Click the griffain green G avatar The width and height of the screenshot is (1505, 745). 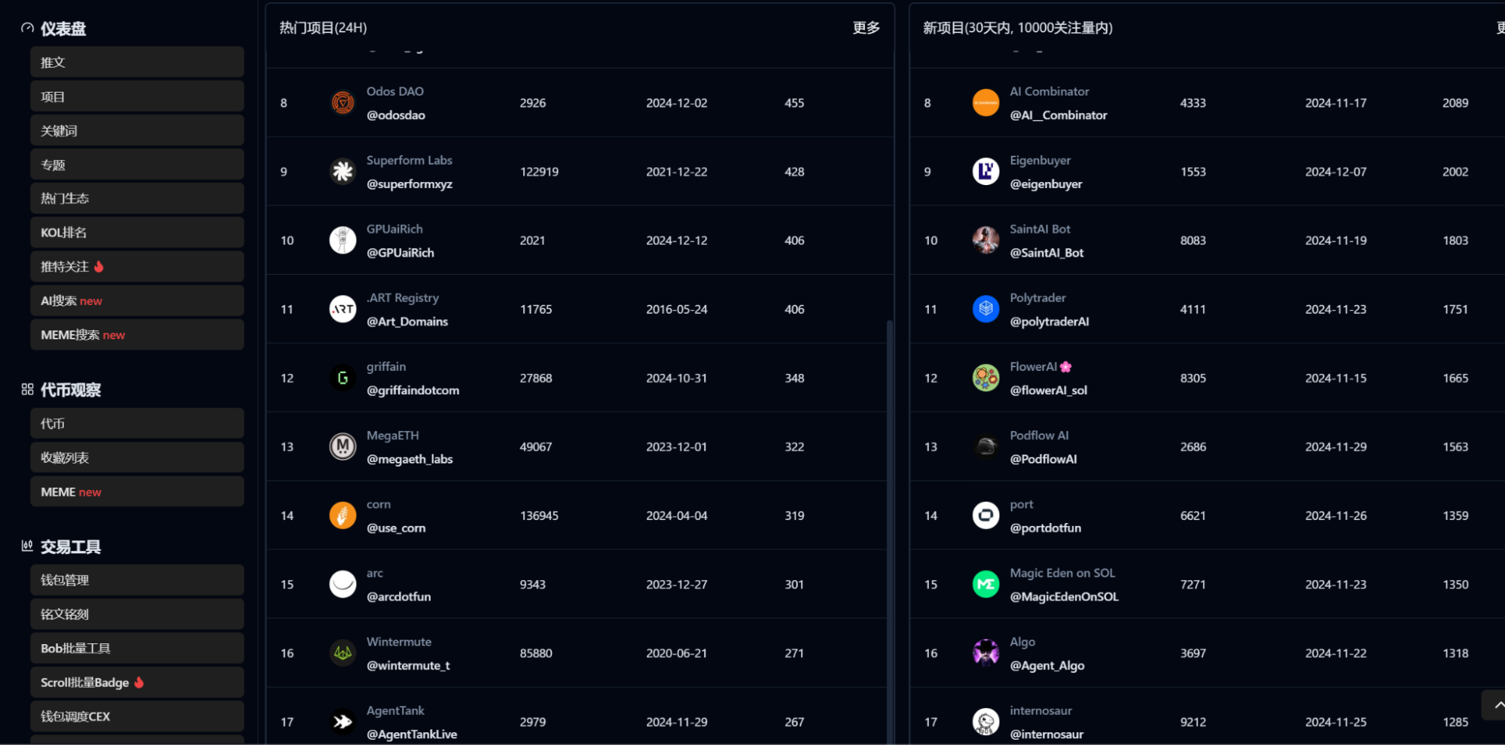coord(343,378)
